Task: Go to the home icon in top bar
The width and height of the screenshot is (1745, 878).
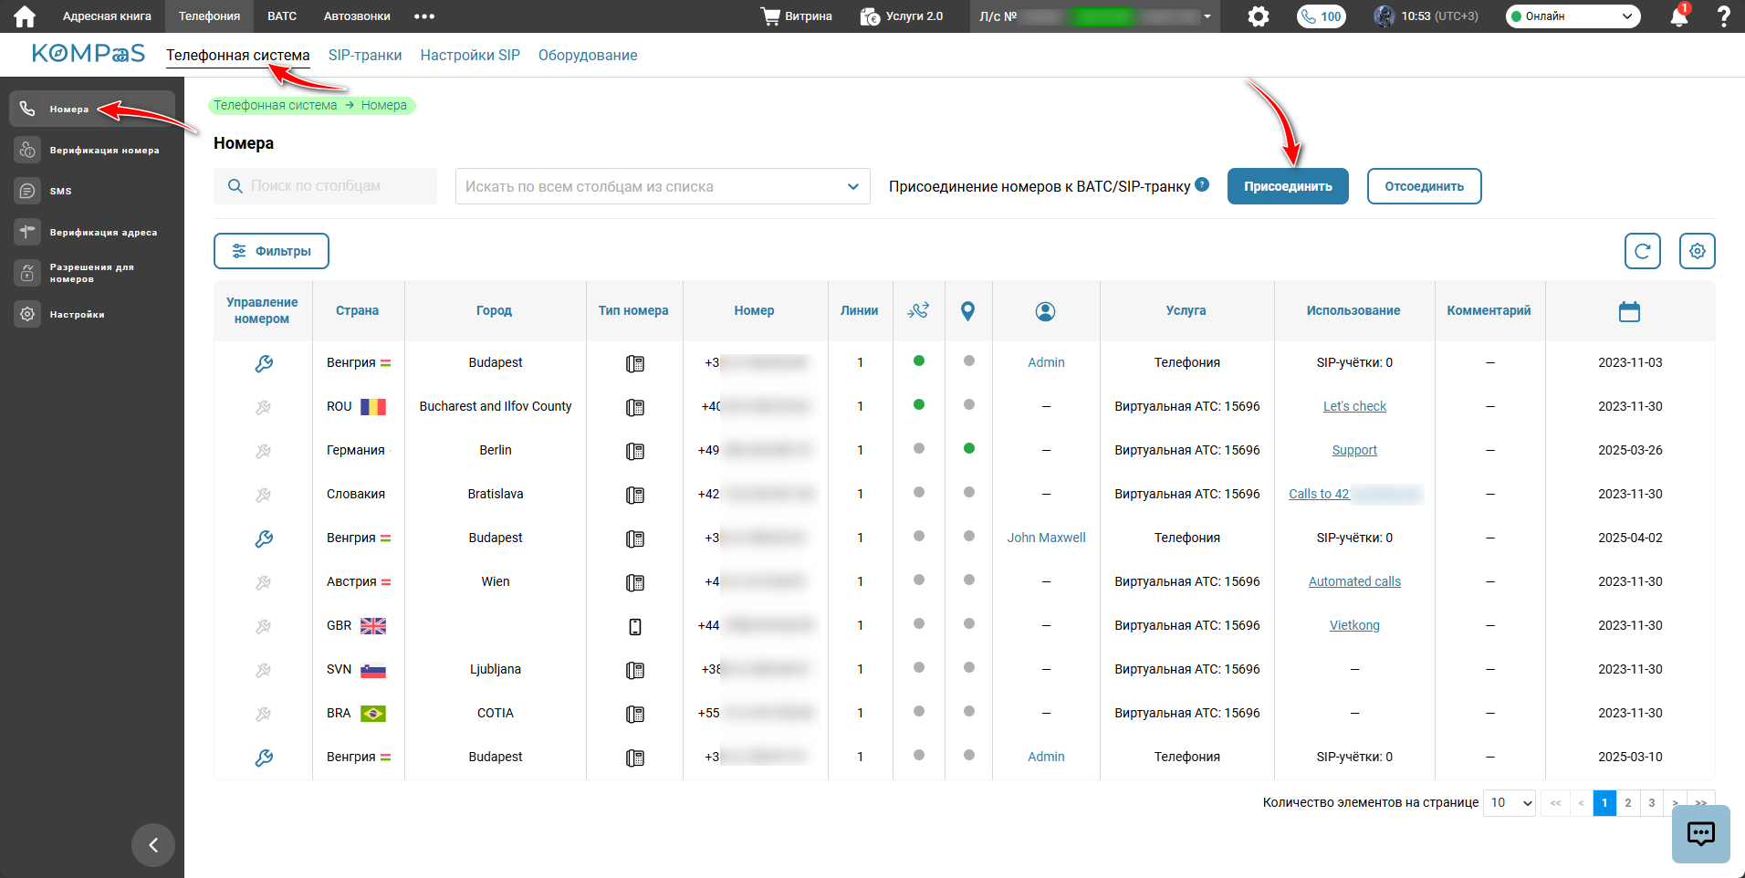Action: [25, 16]
